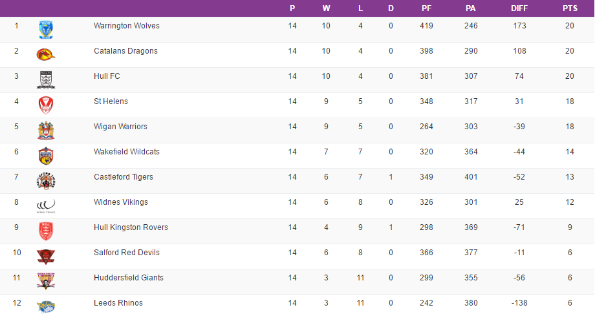Click the Widnes Vikings team logo
This screenshot has width=595, height=314.
pyautogui.click(x=46, y=206)
